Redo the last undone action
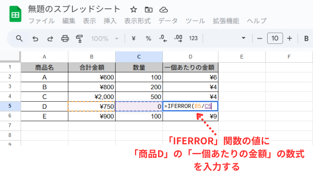313x176 pixels. pyautogui.click(x=50, y=38)
